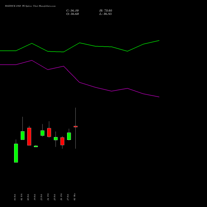Click the thin red doji candle above 02 Mar
The height and width of the screenshot is (207, 207).
[76, 127]
